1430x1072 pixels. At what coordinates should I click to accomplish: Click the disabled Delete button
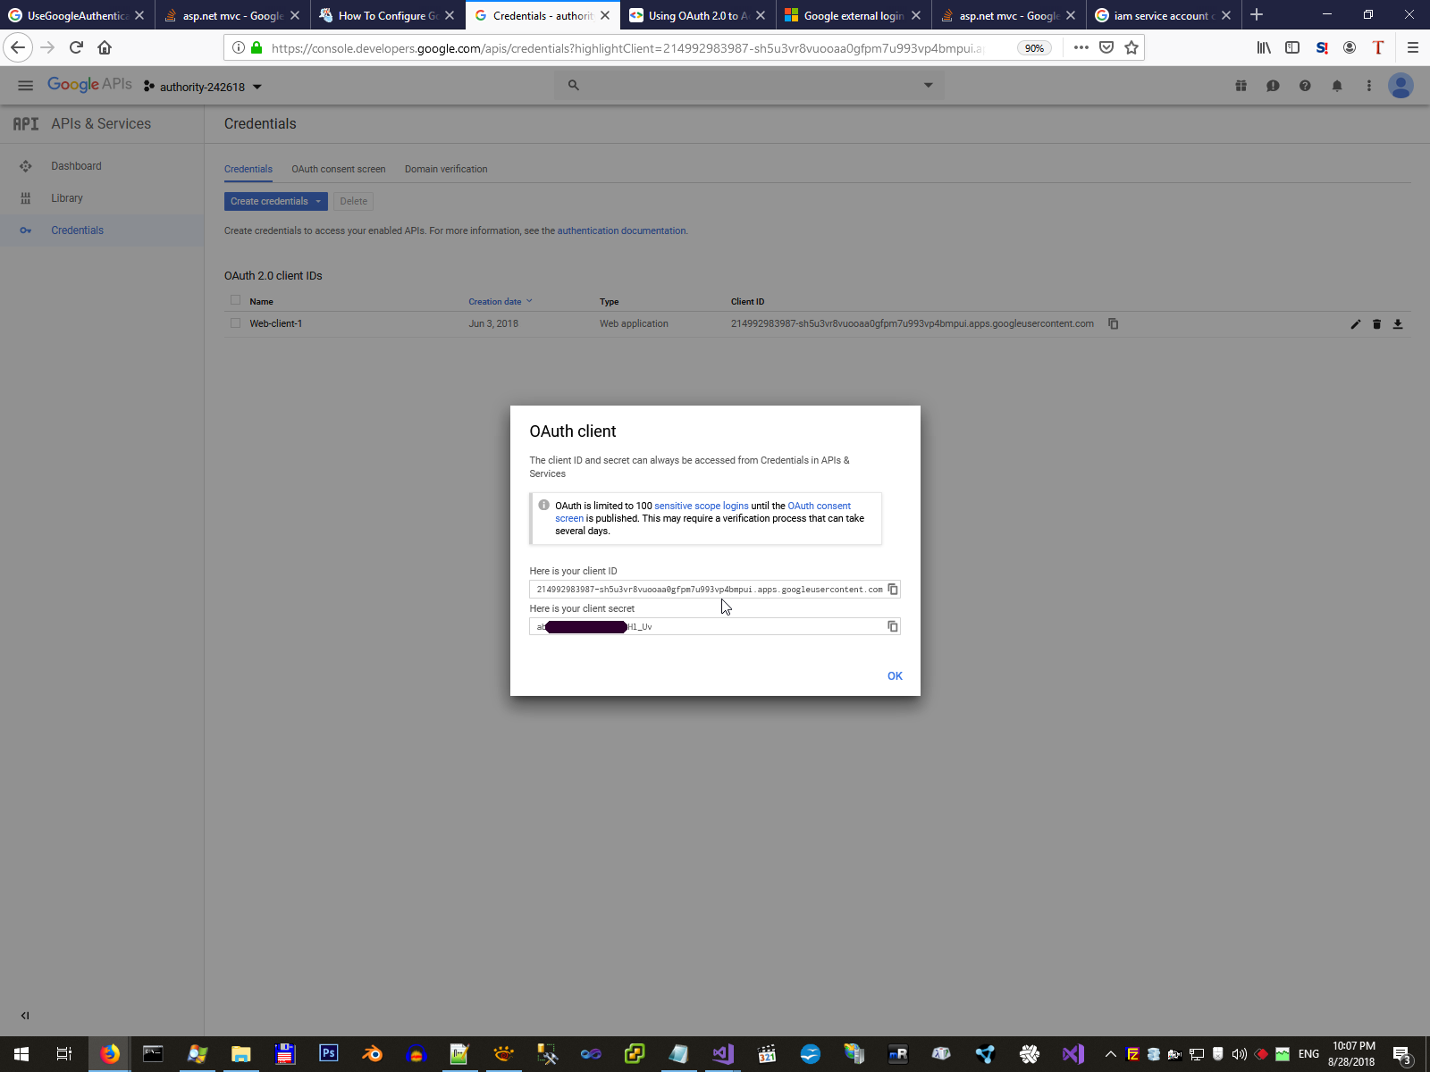pos(354,201)
